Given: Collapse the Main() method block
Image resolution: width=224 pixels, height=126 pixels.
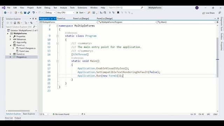Looking at the screenshot, I should pos(57,61).
